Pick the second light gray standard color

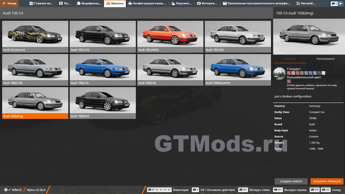click(x=293, y=73)
